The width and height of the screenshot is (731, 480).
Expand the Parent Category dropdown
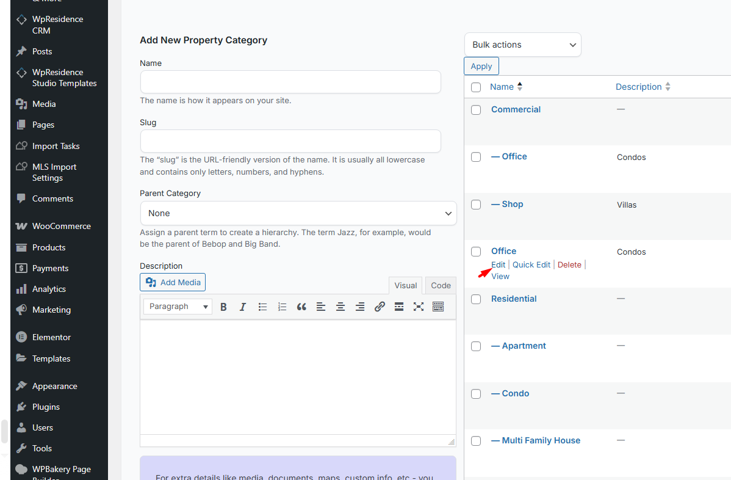pos(298,213)
